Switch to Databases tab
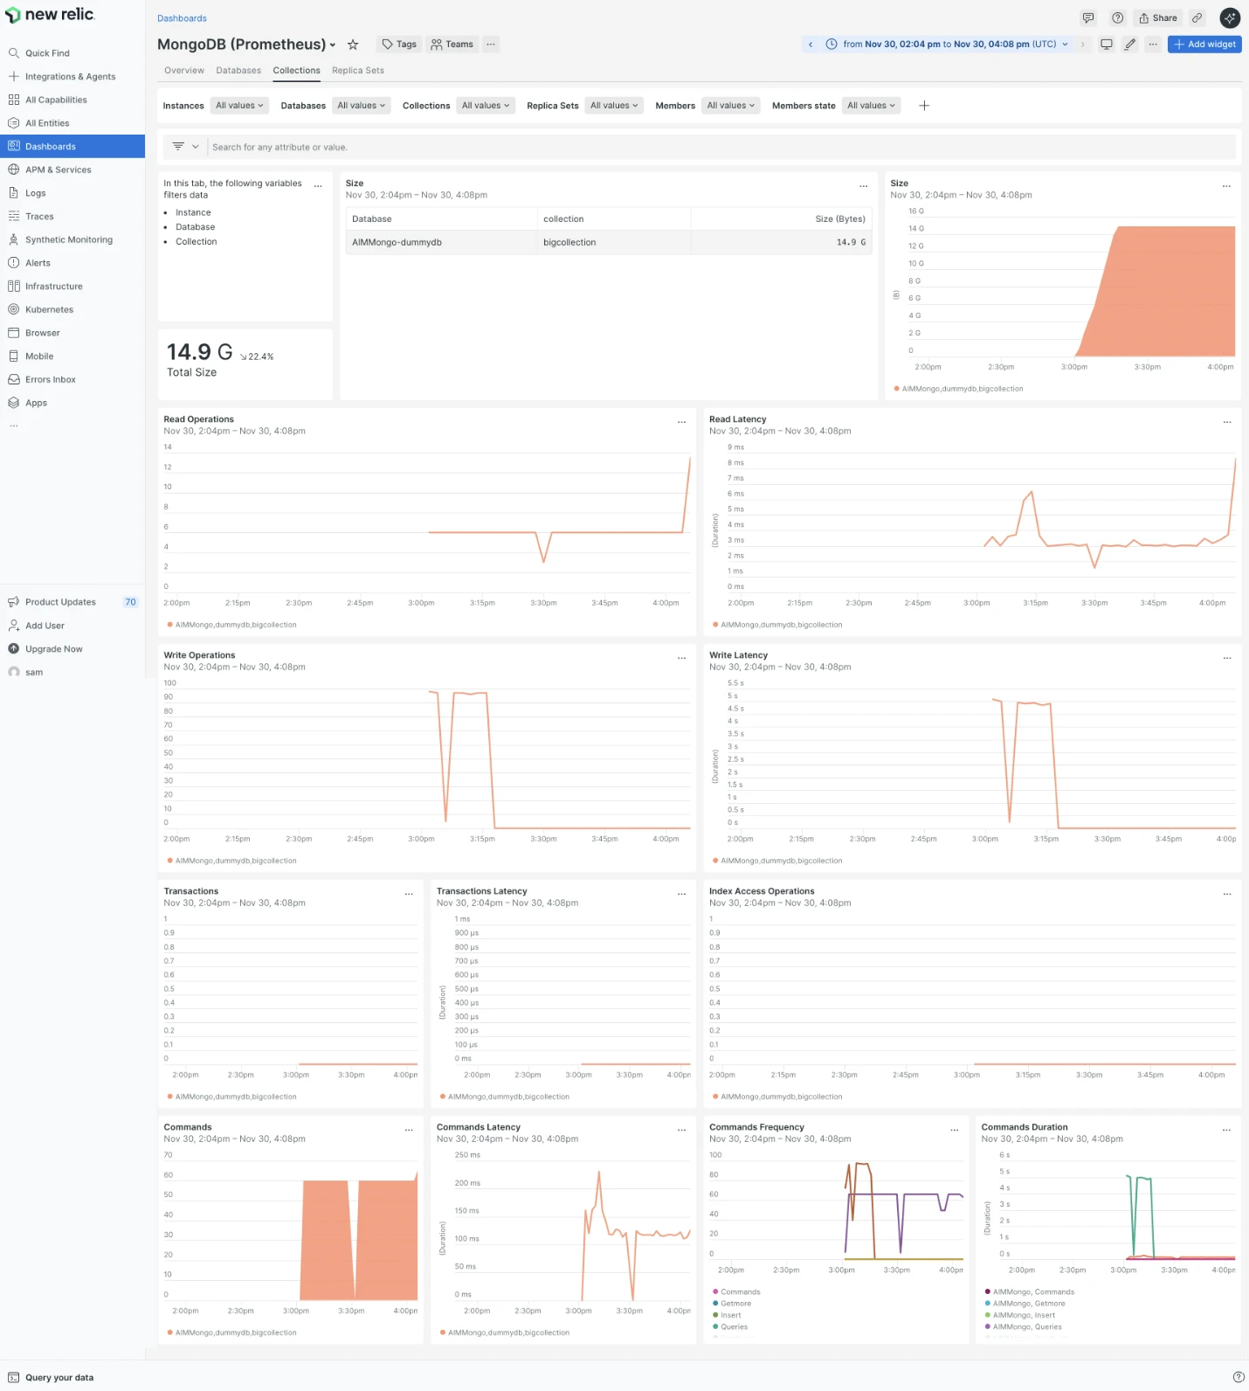Viewport: 1249px width, 1391px height. (238, 71)
